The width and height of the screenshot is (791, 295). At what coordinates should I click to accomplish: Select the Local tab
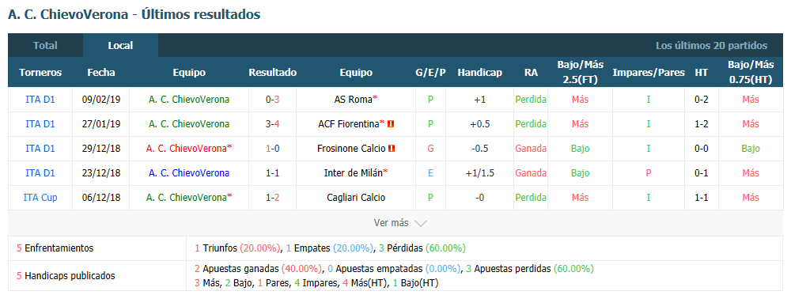pos(120,45)
